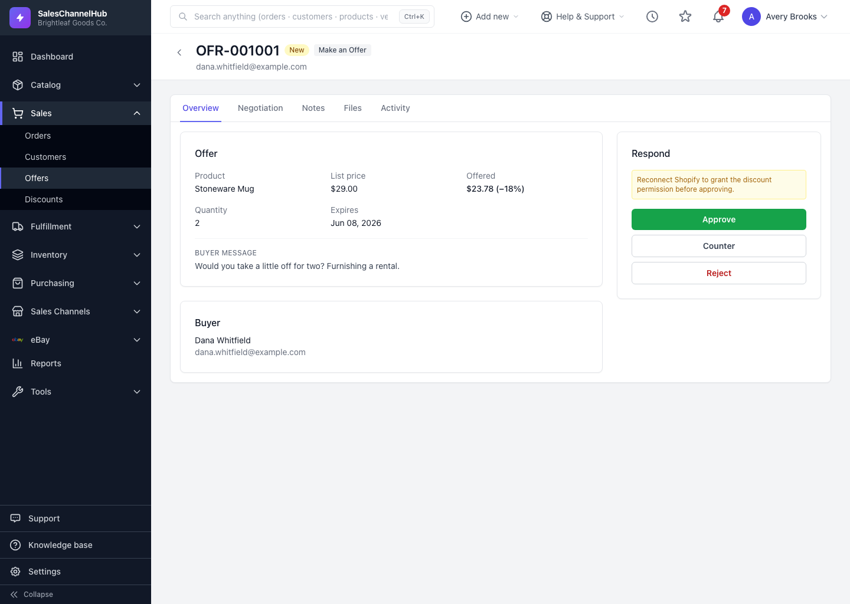This screenshot has height=604, width=850.
Task: Click the Reports bar chart icon
Action: coord(18,363)
